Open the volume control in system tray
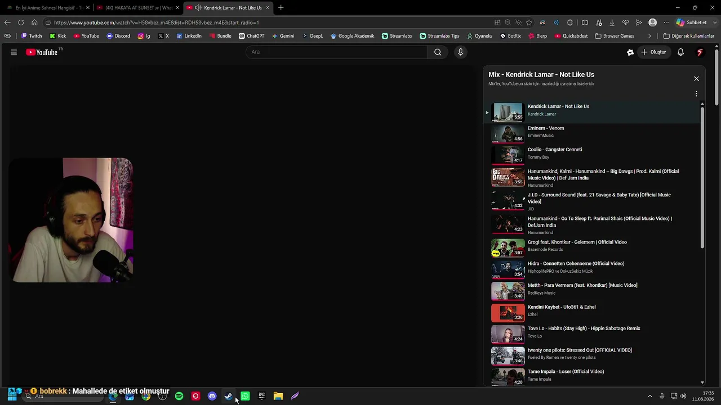This screenshot has width=721, height=405. (x=683, y=396)
